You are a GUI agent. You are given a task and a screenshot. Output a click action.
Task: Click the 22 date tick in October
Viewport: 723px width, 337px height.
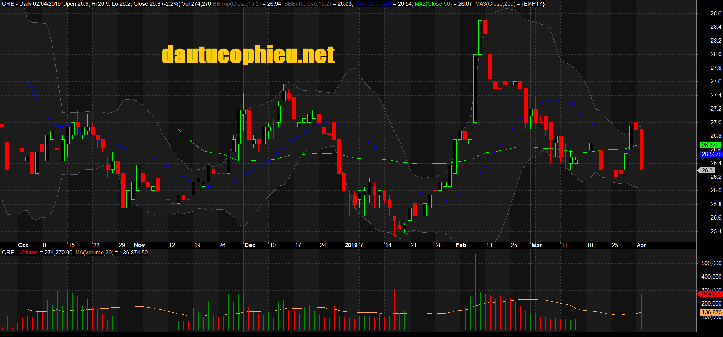pyautogui.click(x=97, y=245)
